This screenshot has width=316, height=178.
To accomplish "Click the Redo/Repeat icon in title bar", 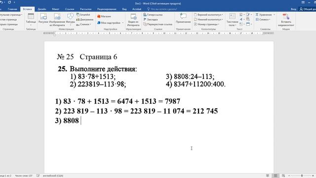I will 9,2.
